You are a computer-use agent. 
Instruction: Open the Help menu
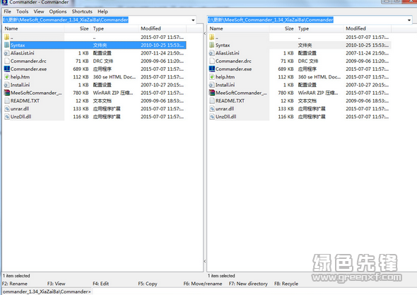coord(102,11)
